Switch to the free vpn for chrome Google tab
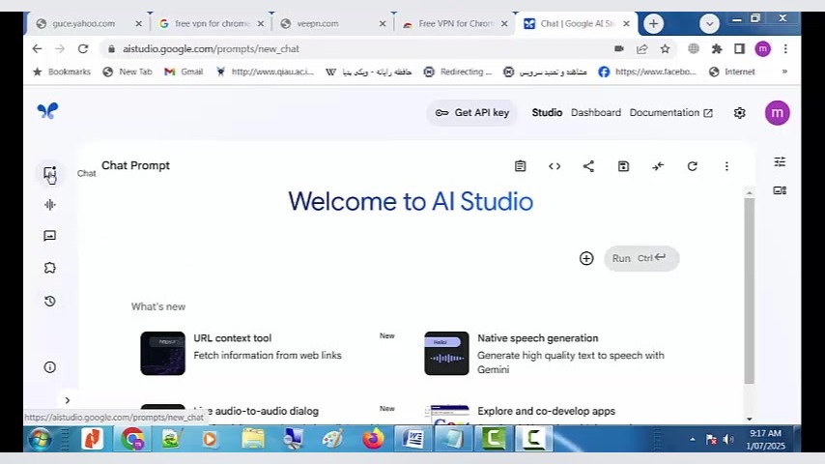Viewport: 825px width, 464px height. [x=211, y=24]
